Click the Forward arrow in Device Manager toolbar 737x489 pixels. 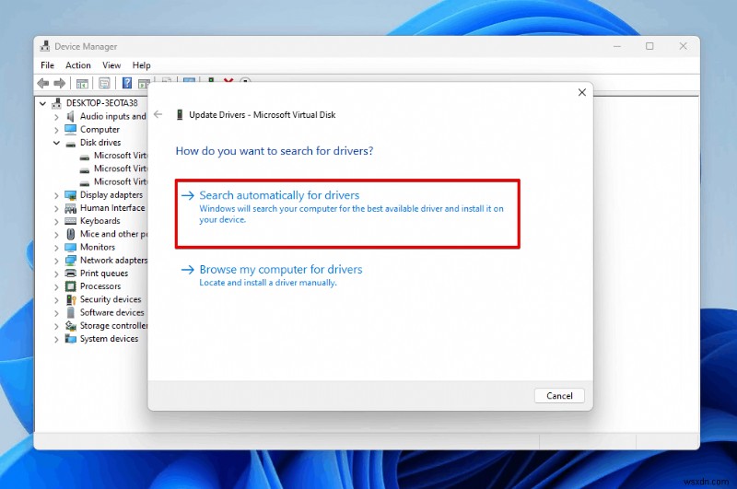59,83
